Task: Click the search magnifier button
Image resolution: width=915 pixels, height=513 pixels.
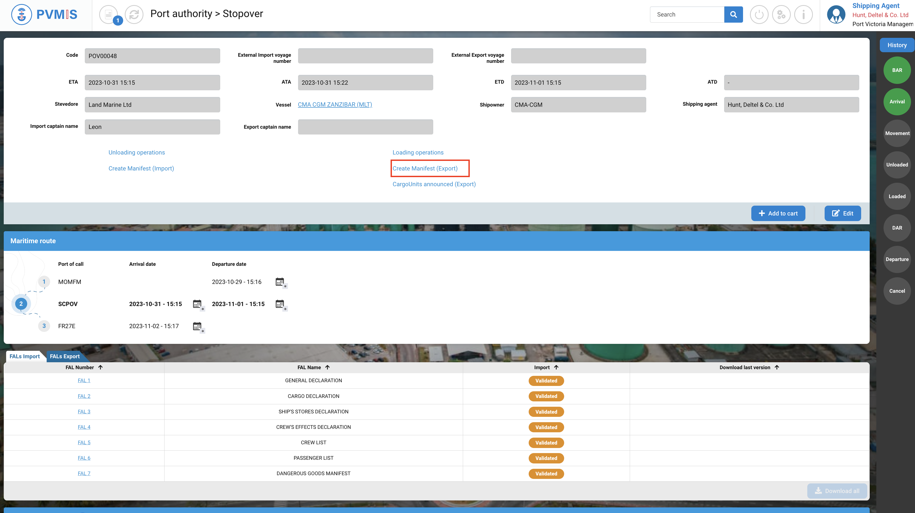Action: pos(733,15)
